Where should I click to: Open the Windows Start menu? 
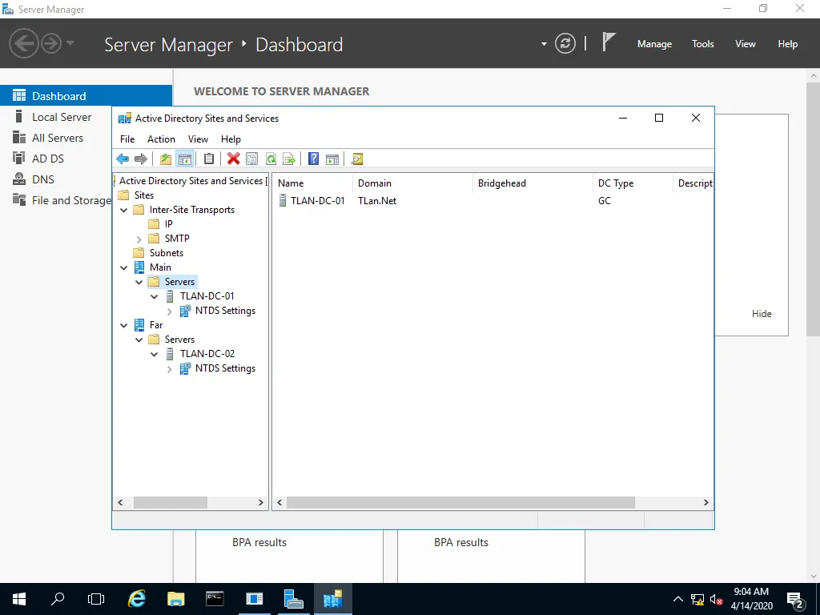(x=19, y=599)
